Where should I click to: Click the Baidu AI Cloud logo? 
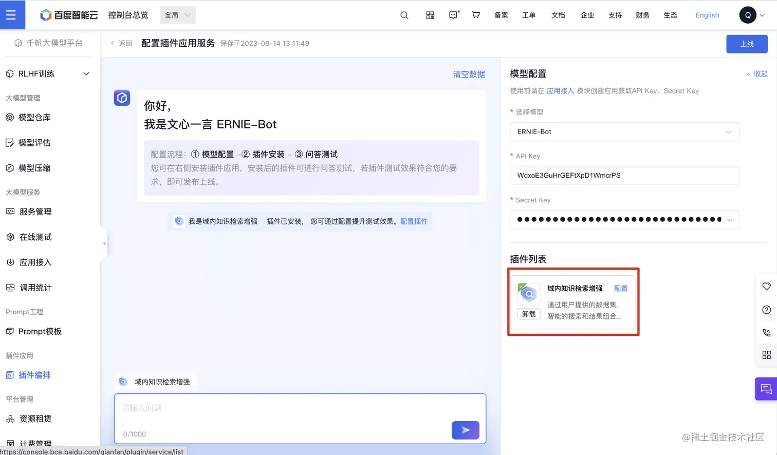pyautogui.click(x=69, y=15)
